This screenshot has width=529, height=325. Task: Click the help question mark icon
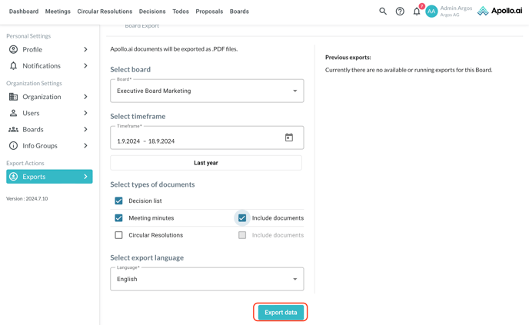point(400,12)
